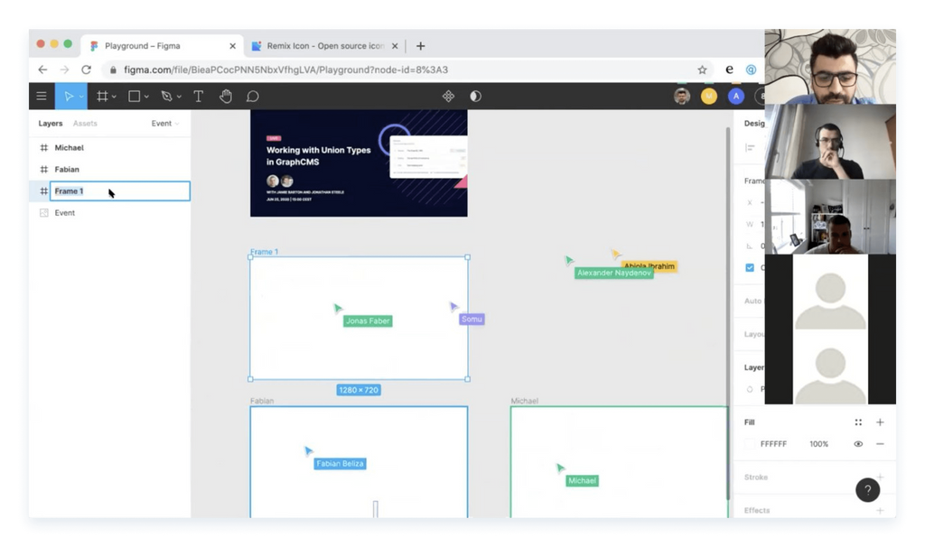Click the Frame 1 label on canvas
The image size is (925, 547).
264,252
